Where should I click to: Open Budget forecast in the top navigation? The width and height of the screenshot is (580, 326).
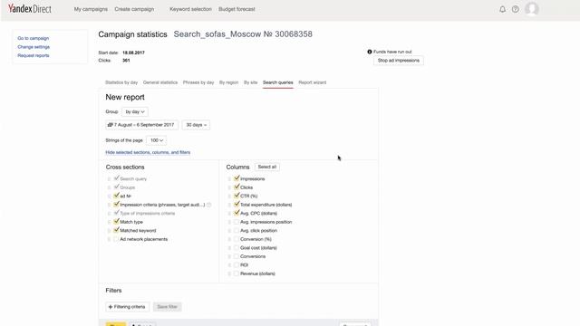click(237, 9)
